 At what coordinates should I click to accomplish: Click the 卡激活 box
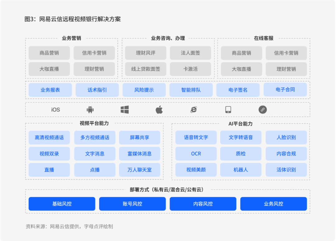click(190, 69)
